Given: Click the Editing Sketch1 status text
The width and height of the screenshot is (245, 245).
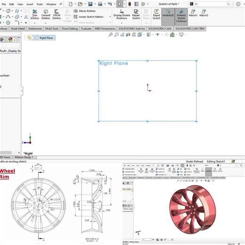Looking at the screenshot, I should point(216,162).
